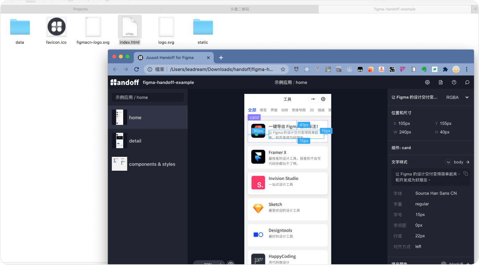This screenshot has height=265, width=479.
Task: Close the Juuust Handoff for Figma tab
Action: [208, 58]
